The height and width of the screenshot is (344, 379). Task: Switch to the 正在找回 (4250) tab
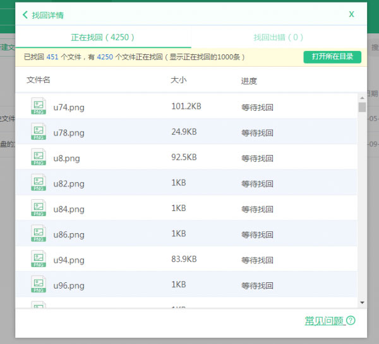103,37
